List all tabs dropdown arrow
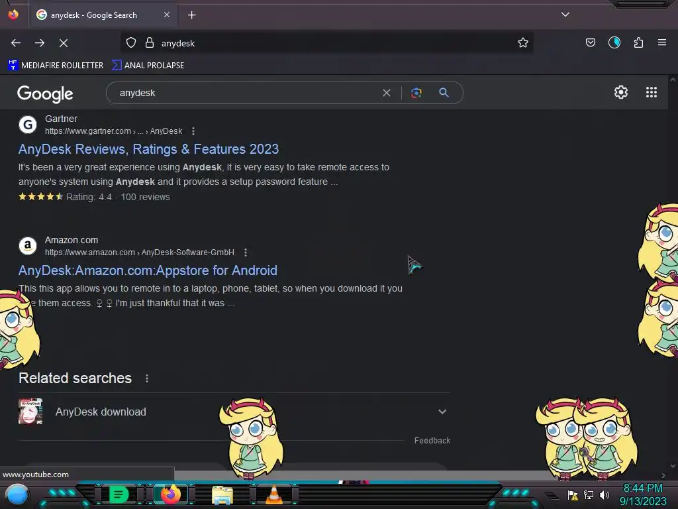 coord(565,15)
